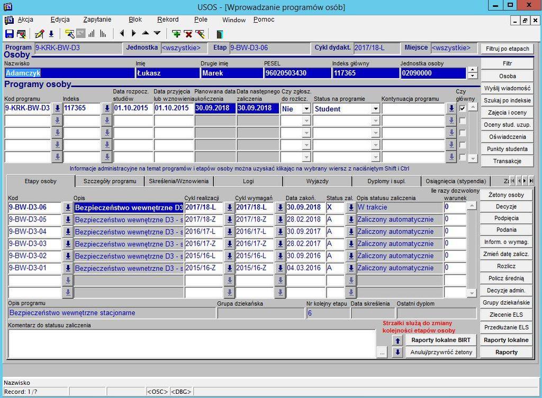This screenshot has height=398, width=542.
Task: Open Status na programie dropdown in second row
Action: (x=375, y=121)
